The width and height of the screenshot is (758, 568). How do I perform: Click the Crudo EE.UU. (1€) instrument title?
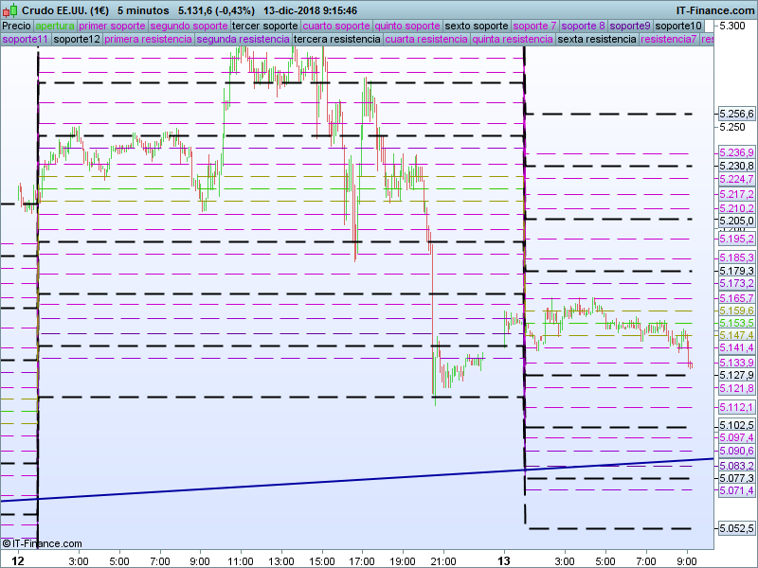[65, 10]
